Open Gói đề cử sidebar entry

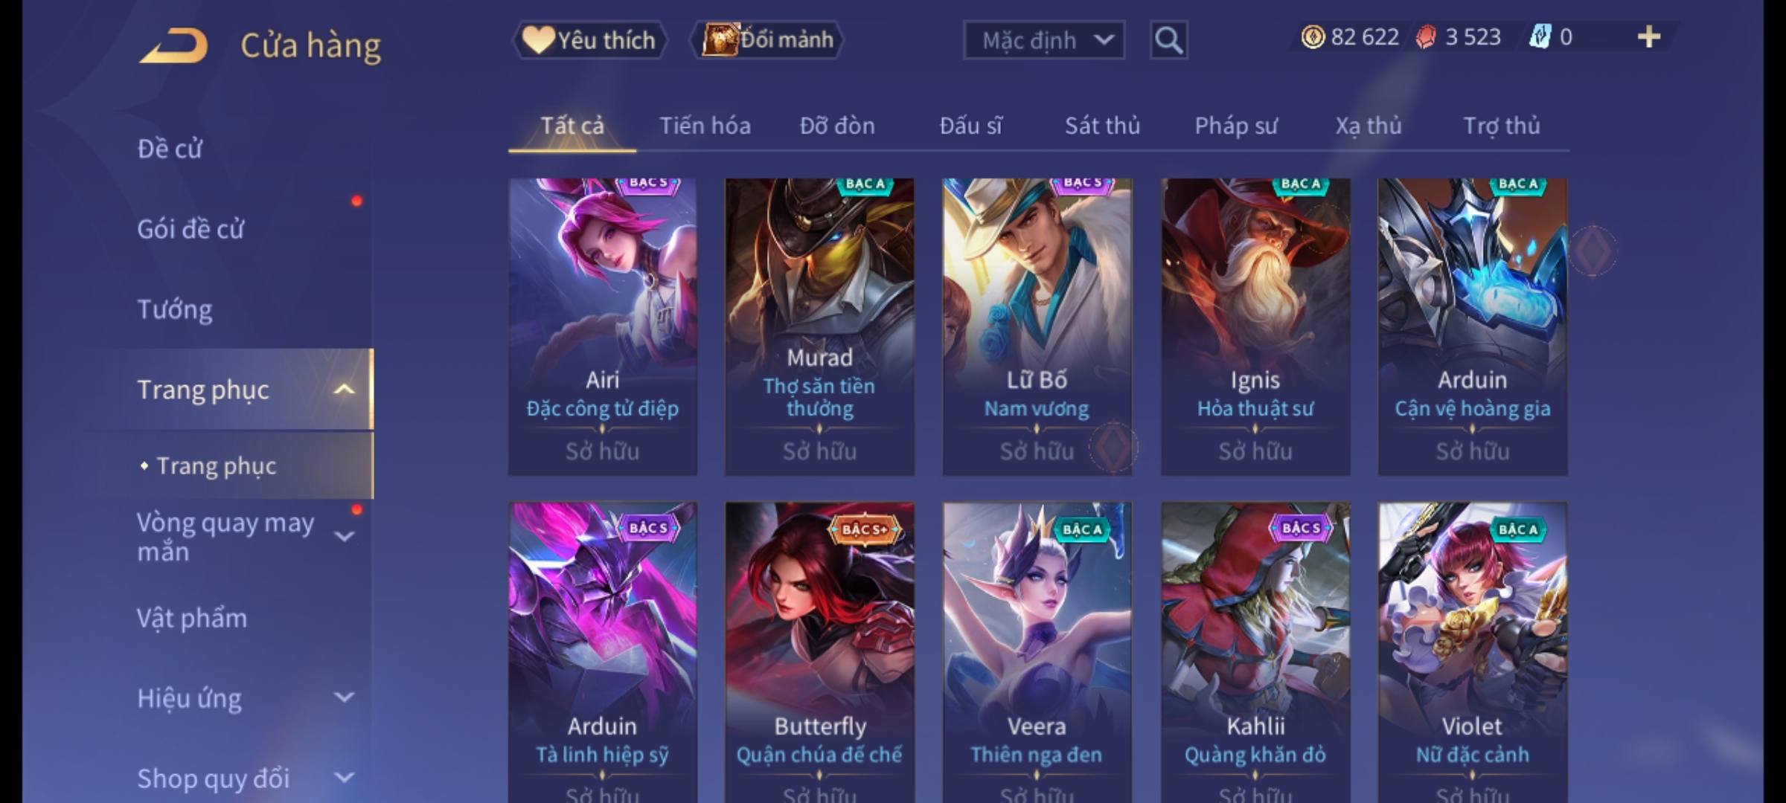click(x=191, y=229)
